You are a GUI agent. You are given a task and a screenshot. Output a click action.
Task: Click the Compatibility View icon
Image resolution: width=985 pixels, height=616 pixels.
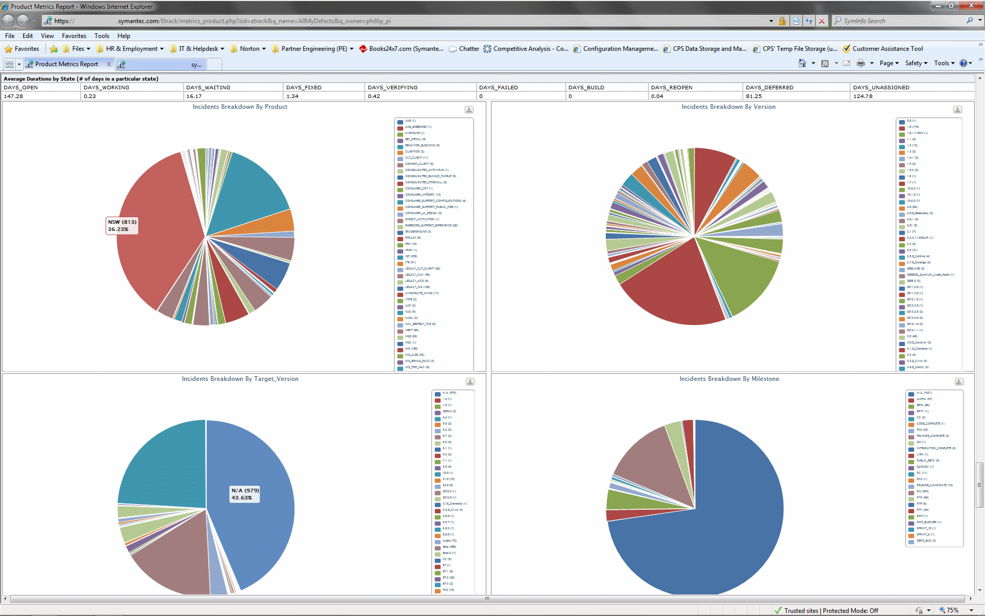click(x=796, y=21)
